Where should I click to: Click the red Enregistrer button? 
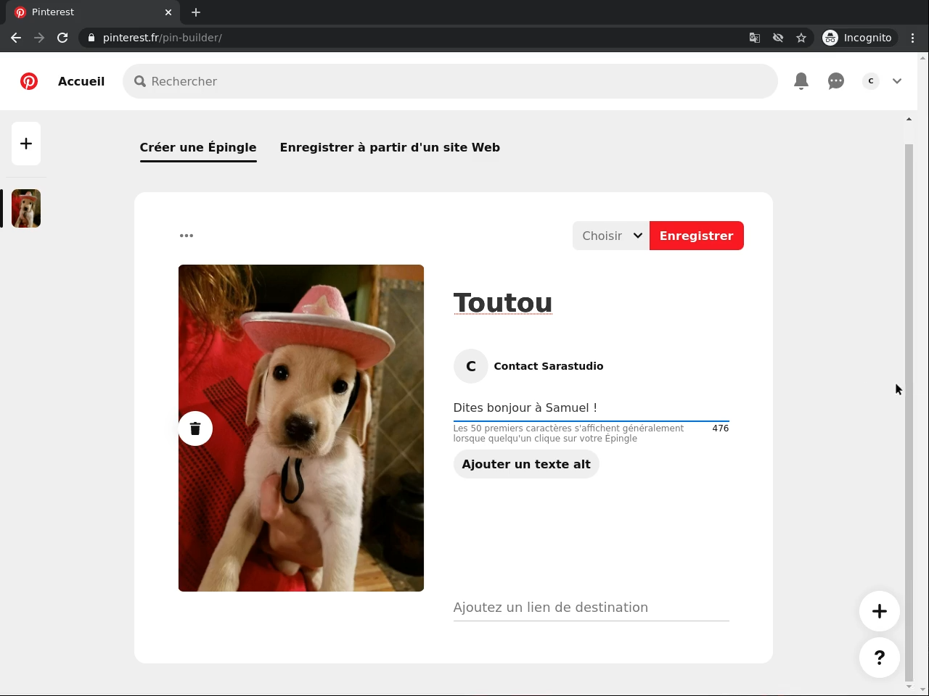pyautogui.click(x=697, y=236)
